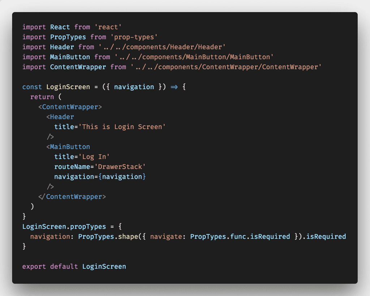Click the navigation={navigation} prop

(x=100, y=177)
